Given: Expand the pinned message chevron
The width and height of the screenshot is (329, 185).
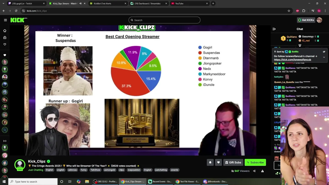Looking at the screenshot, I should [324, 57].
